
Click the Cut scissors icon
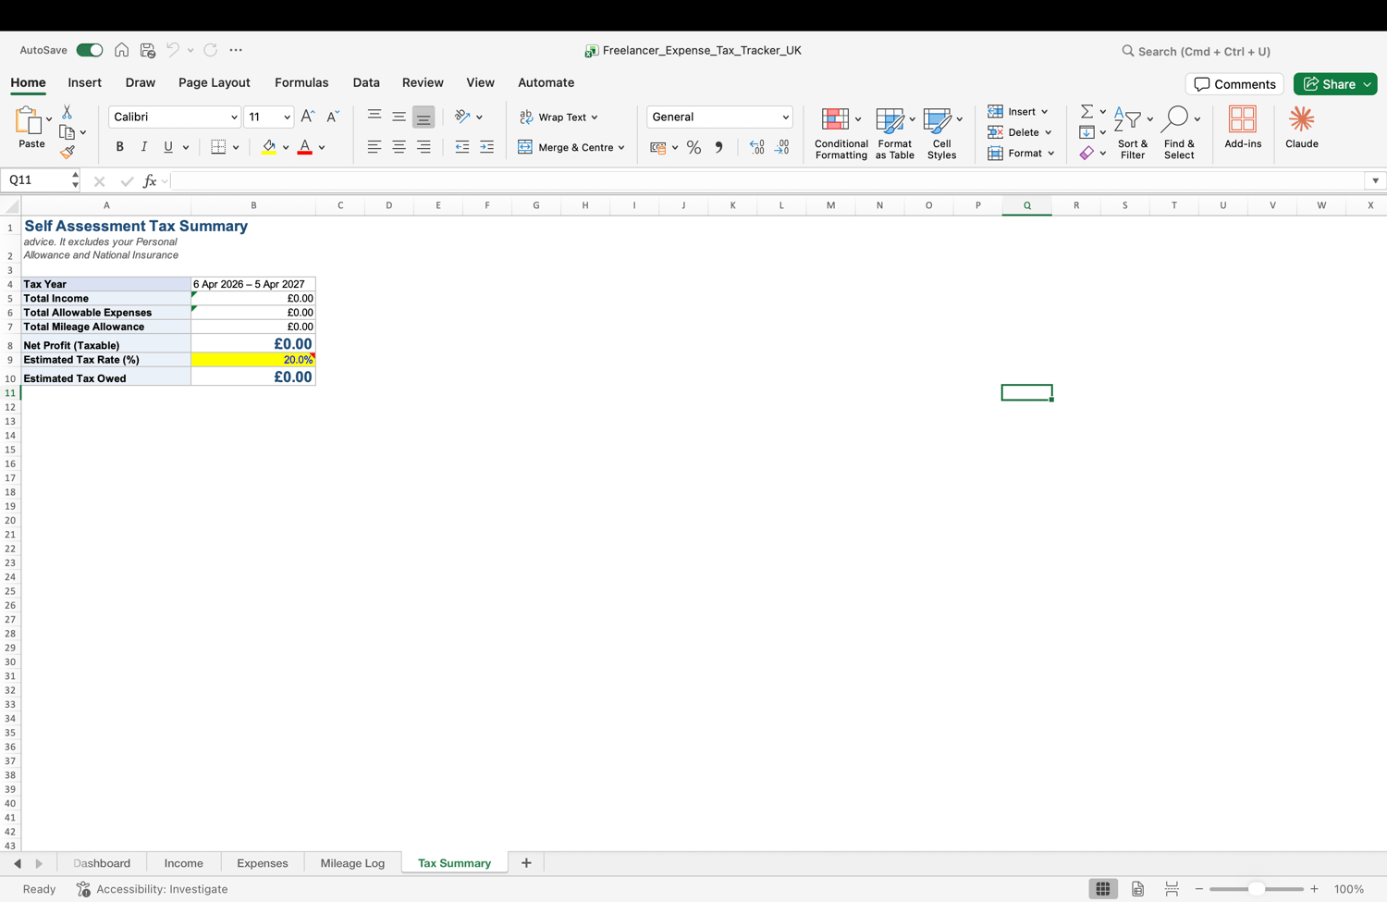pyautogui.click(x=67, y=112)
